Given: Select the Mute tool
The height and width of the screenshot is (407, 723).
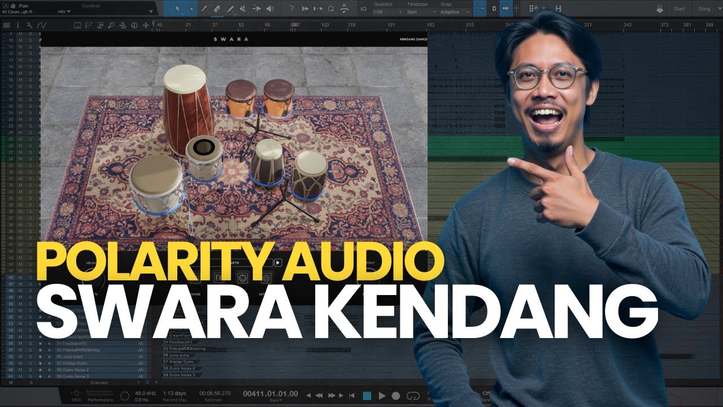Looking at the screenshot, I should [x=243, y=8].
